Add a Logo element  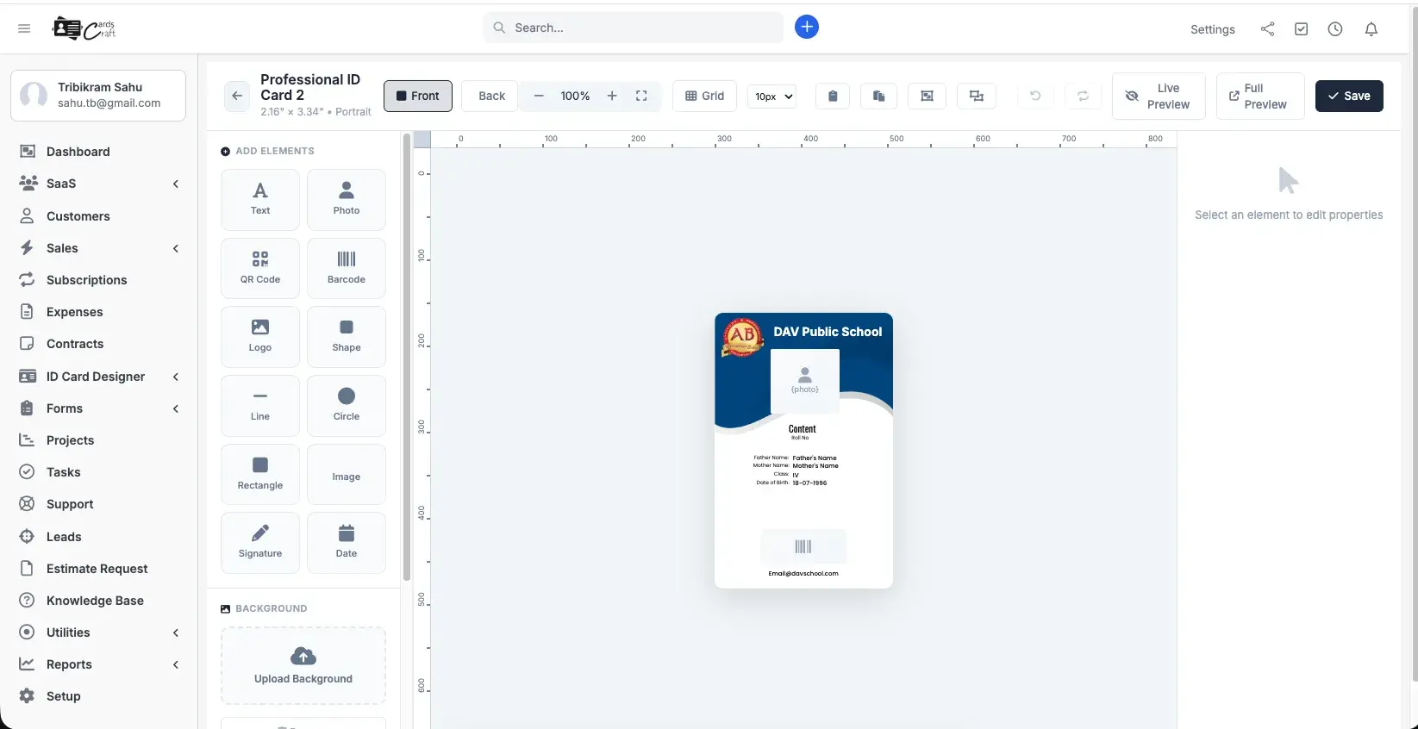[x=260, y=337]
